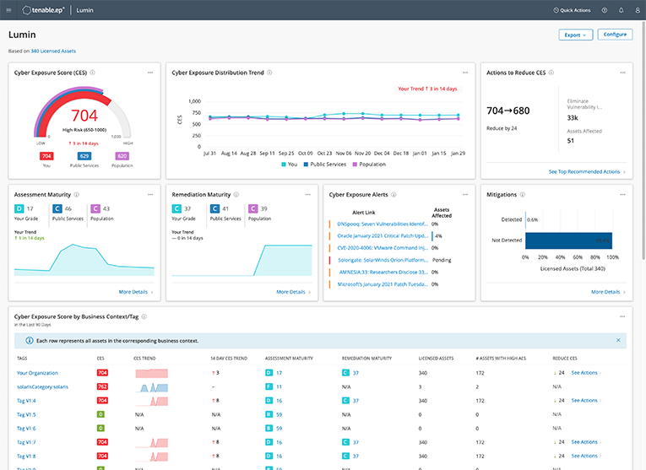Open More Details in Assessment Maturity
The image size is (646, 470).
pyautogui.click(x=136, y=292)
